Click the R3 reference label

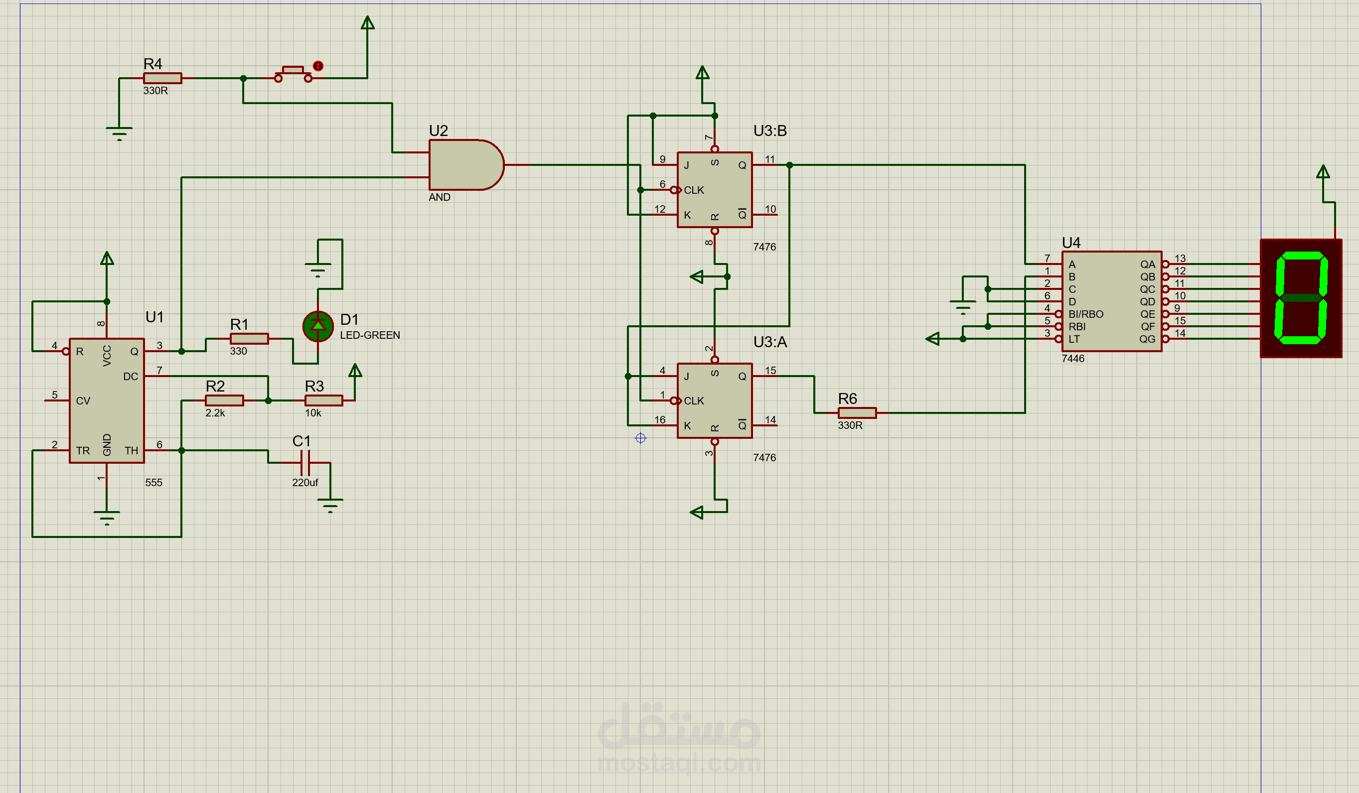(x=314, y=386)
